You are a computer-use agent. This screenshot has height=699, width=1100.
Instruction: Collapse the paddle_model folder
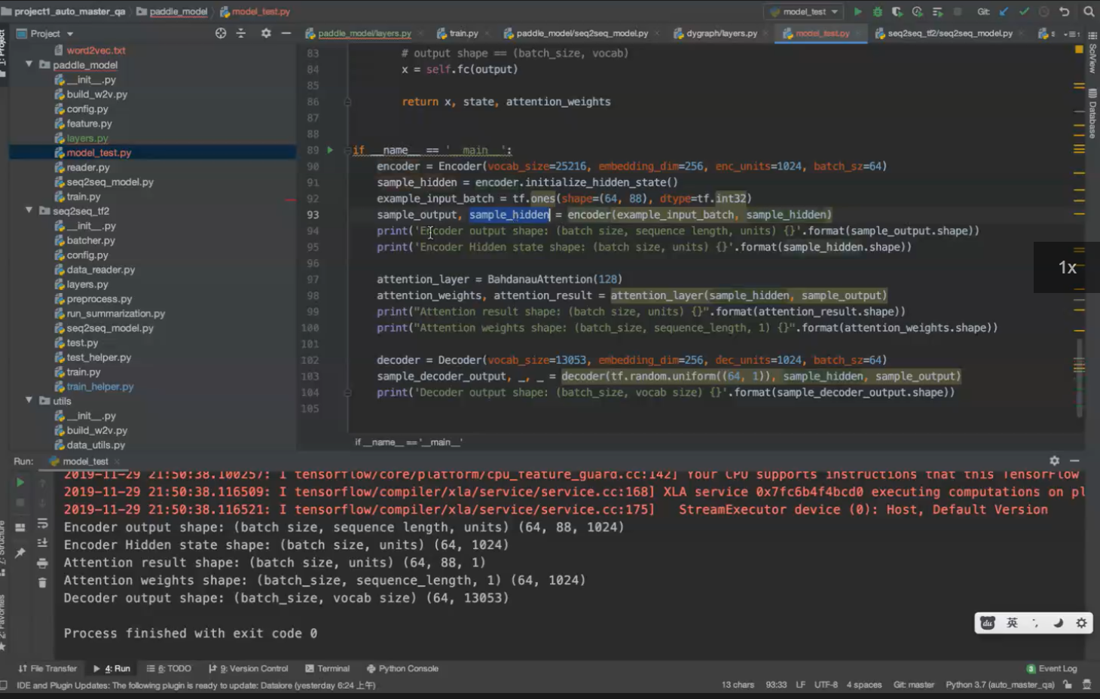[x=29, y=65]
